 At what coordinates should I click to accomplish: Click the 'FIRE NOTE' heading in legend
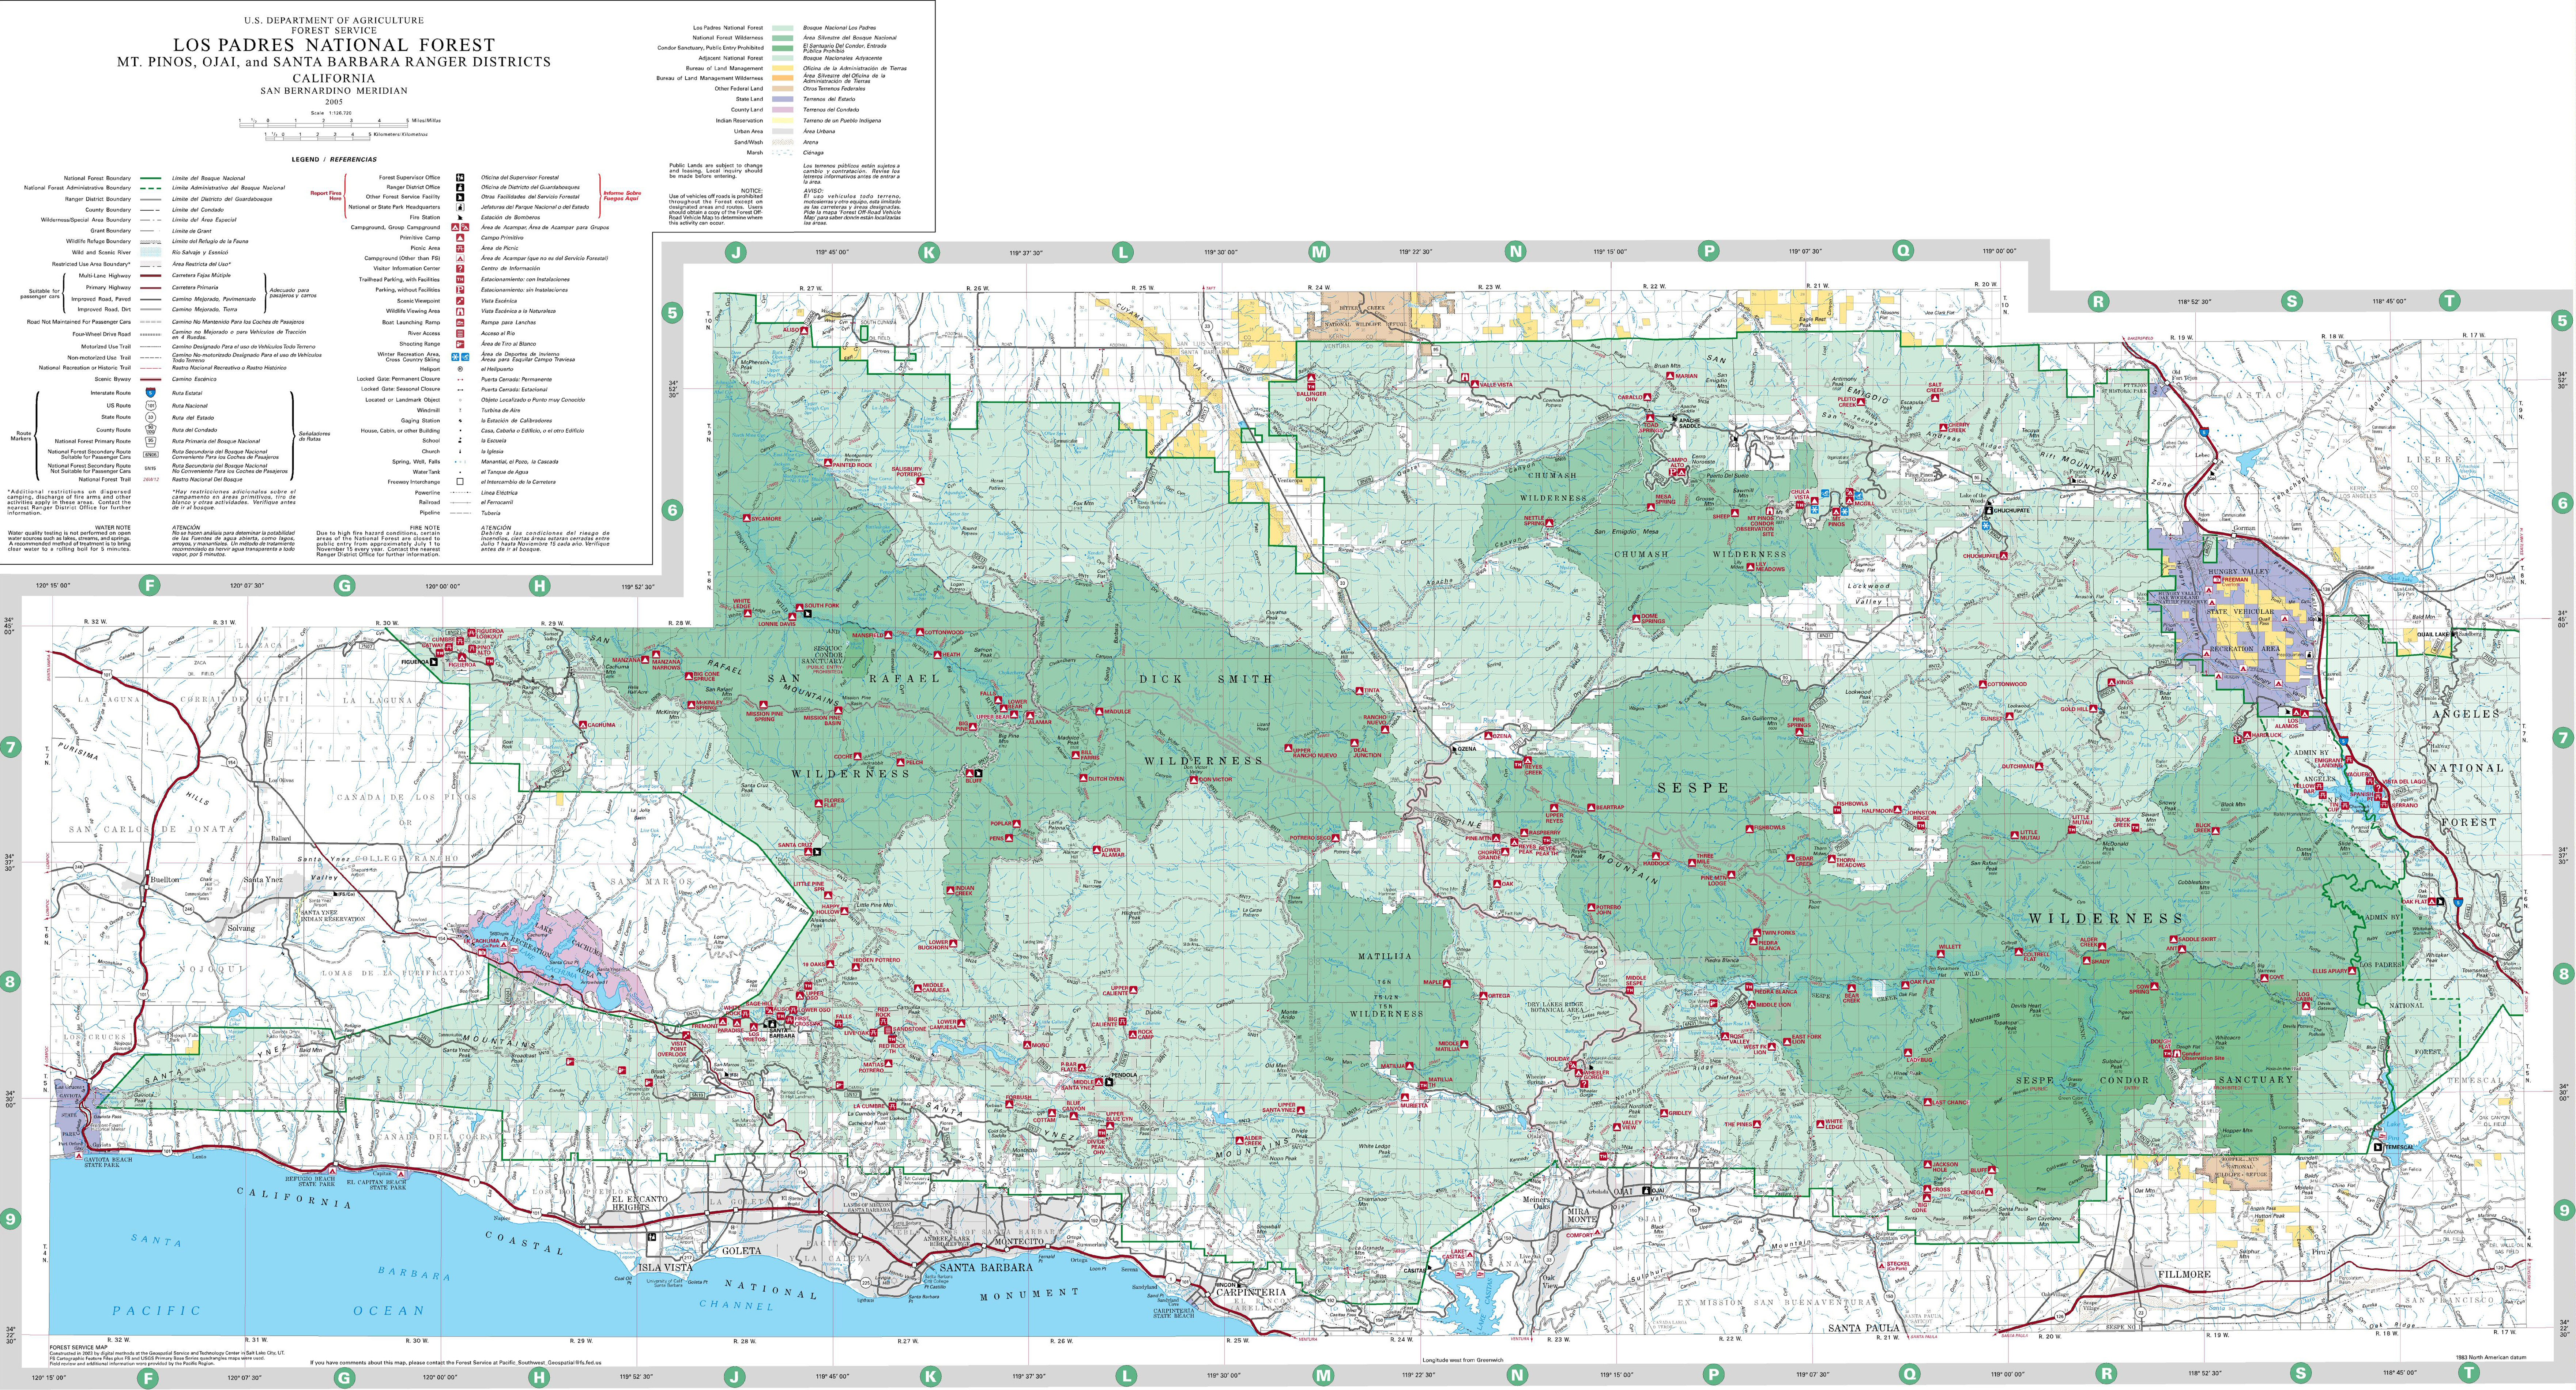point(425,528)
